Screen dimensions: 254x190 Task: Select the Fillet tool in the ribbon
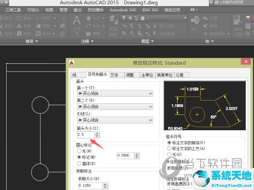click(43, 26)
